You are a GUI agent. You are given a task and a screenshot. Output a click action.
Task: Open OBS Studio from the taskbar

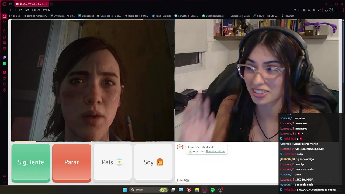(x=220, y=190)
